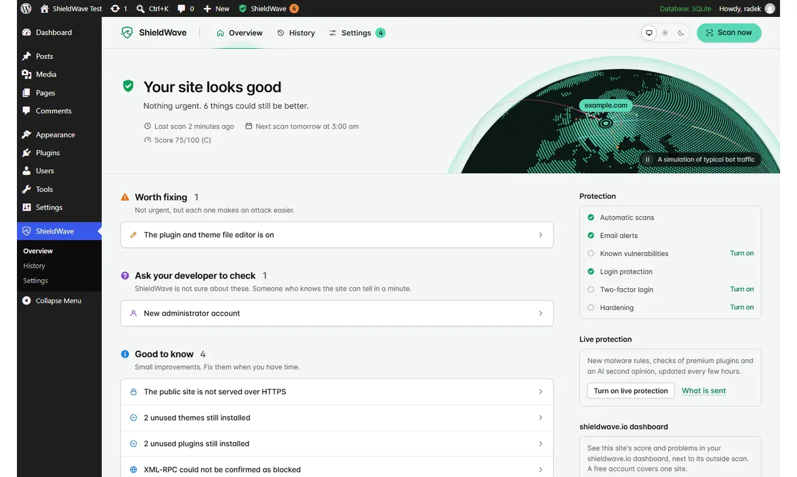Add new content via New button

click(216, 9)
